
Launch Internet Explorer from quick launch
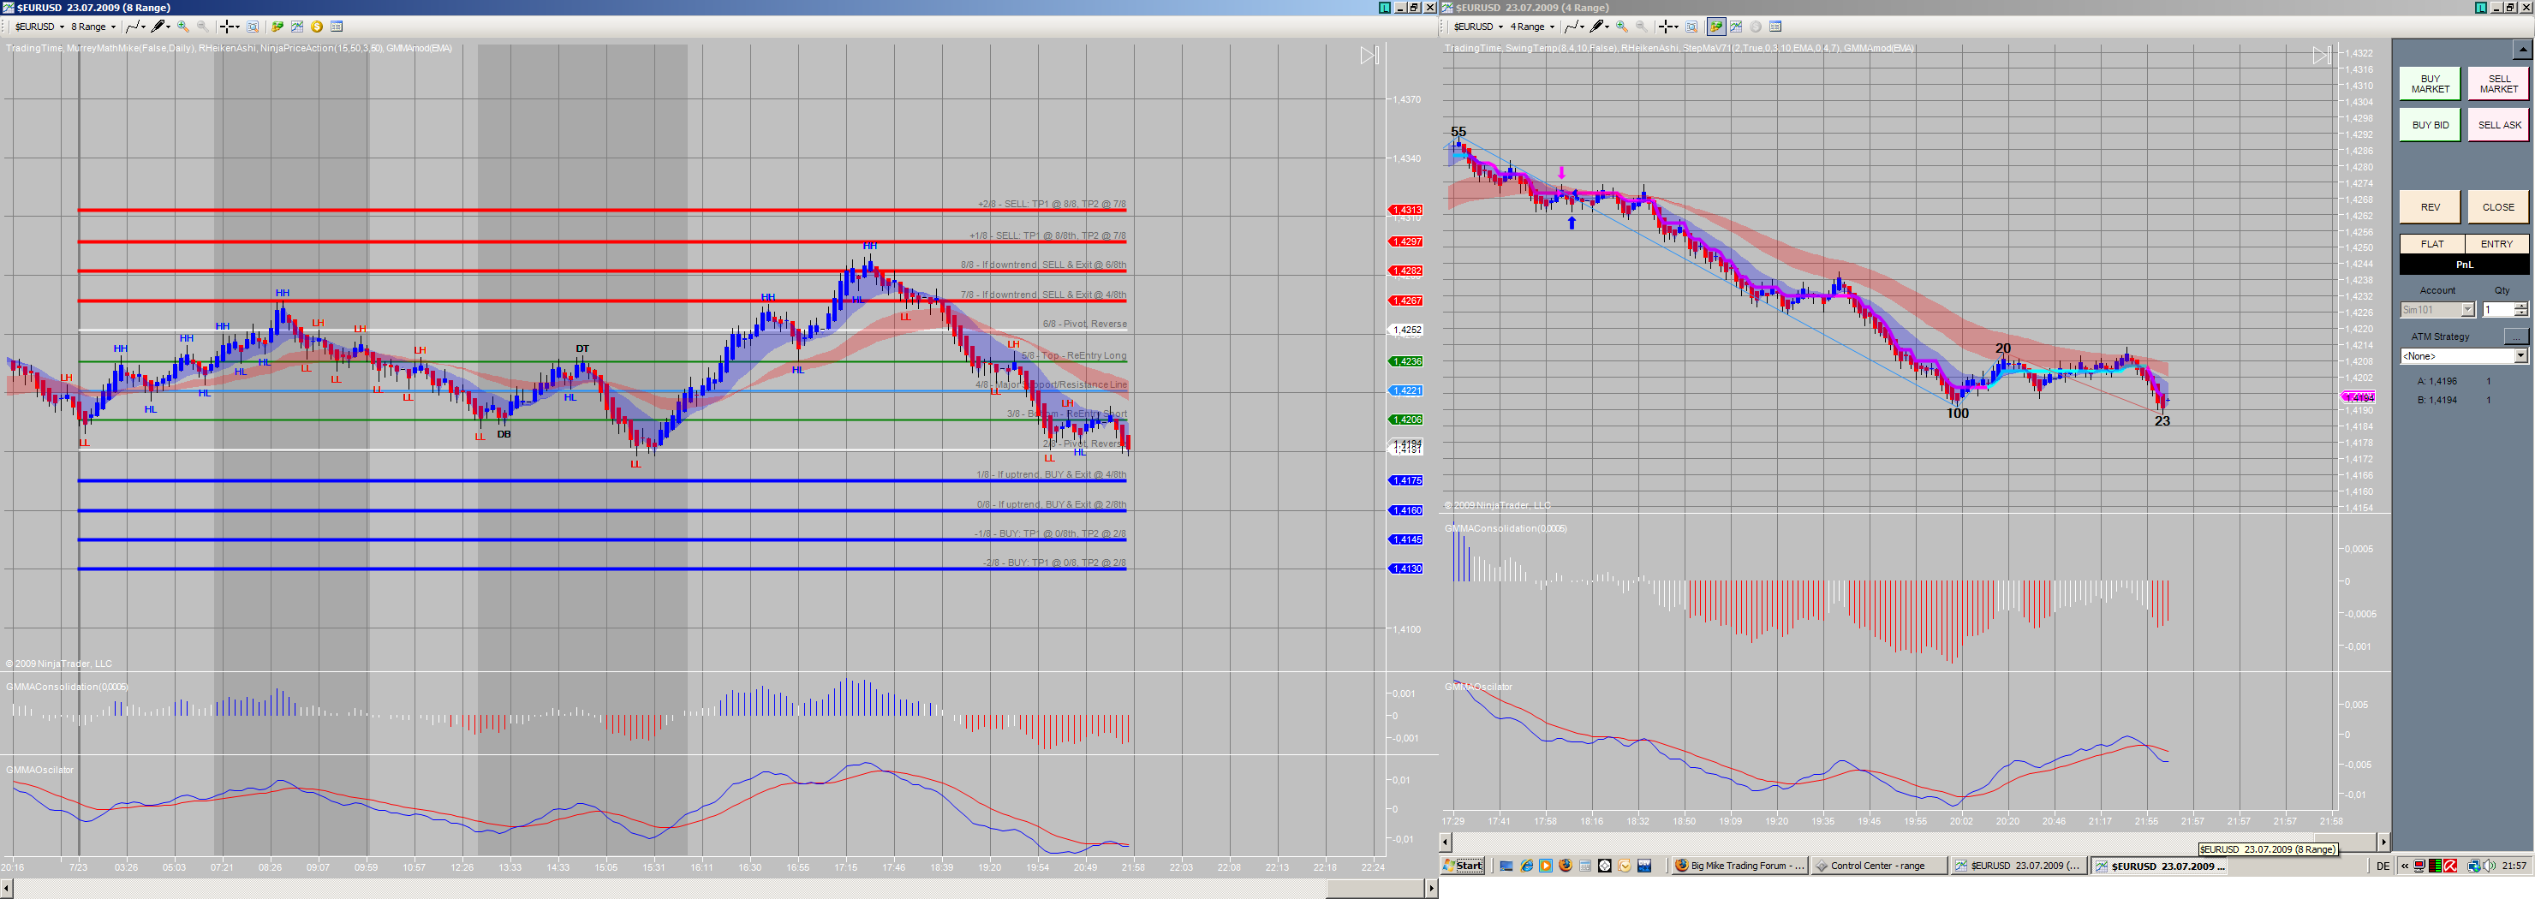coord(1526,866)
